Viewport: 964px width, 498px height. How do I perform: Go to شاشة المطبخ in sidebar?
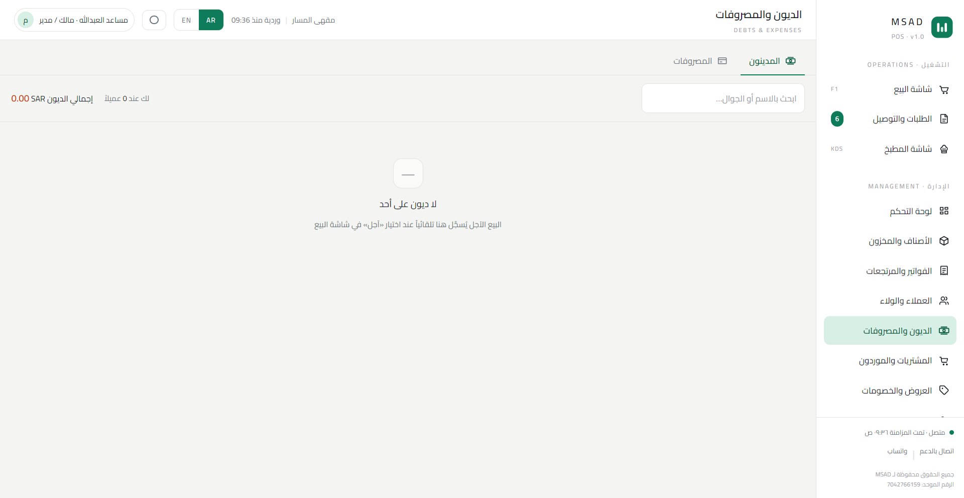click(890, 149)
